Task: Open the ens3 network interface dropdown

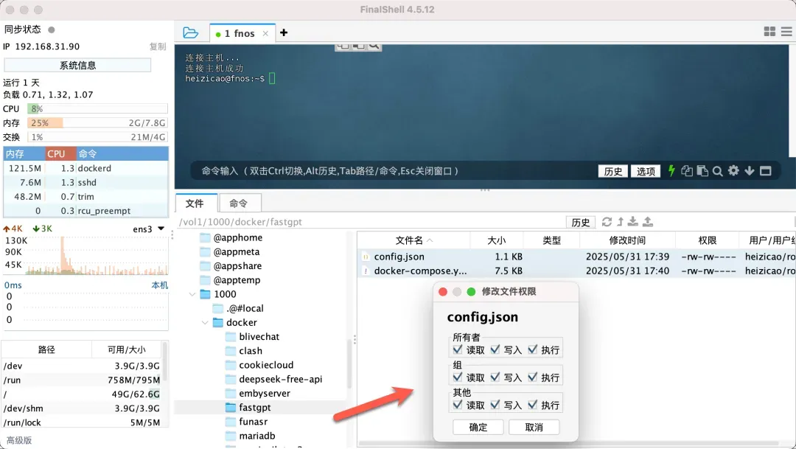Action: [161, 229]
